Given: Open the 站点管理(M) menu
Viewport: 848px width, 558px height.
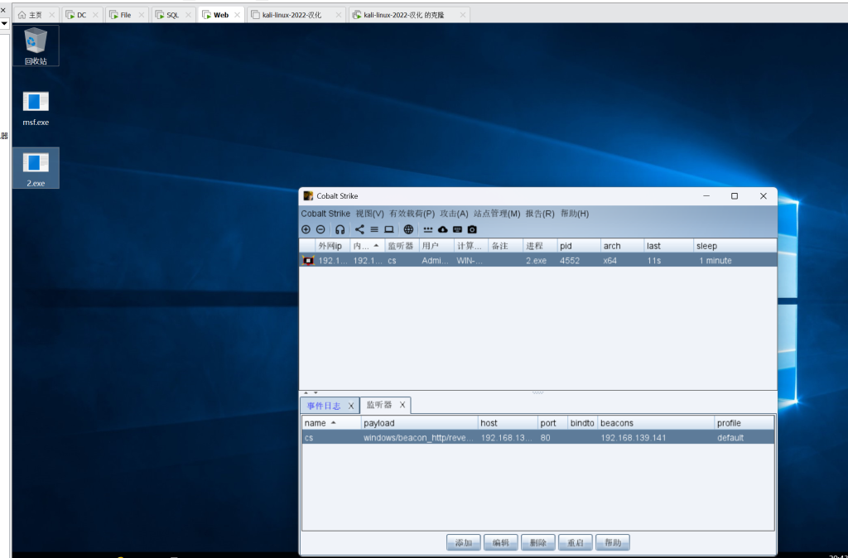Looking at the screenshot, I should 497,214.
